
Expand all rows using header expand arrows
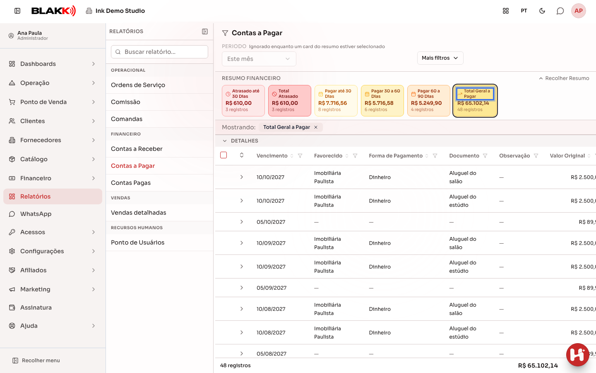pos(242,155)
